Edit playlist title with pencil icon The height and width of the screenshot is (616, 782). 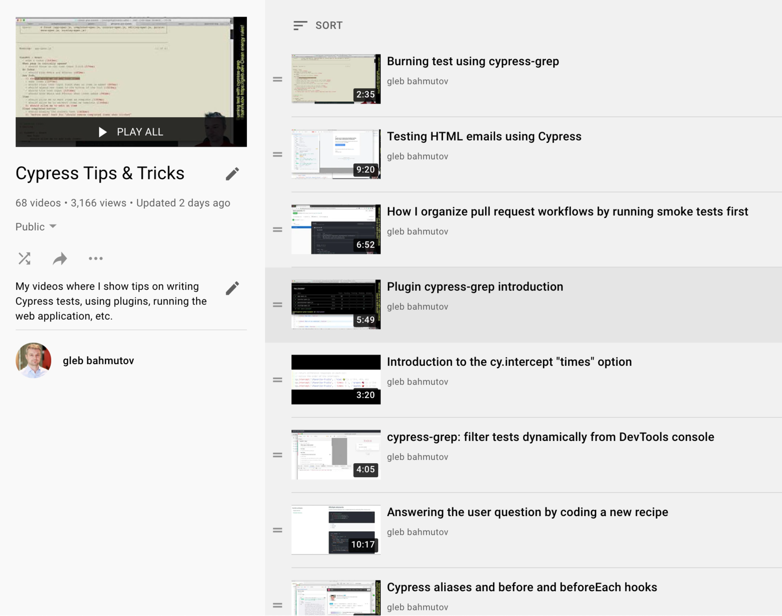(x=232, y=173)
